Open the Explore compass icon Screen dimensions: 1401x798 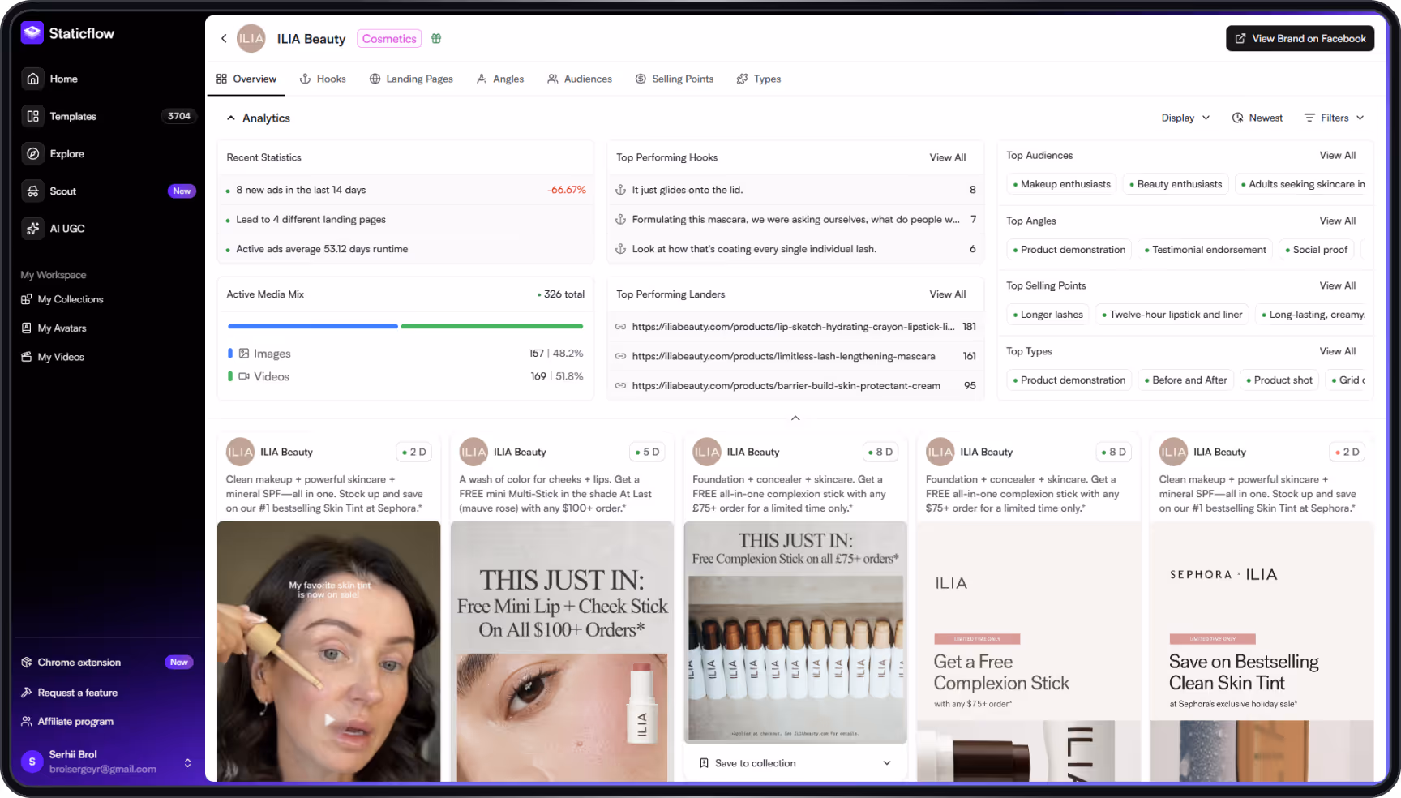[32, 153]
